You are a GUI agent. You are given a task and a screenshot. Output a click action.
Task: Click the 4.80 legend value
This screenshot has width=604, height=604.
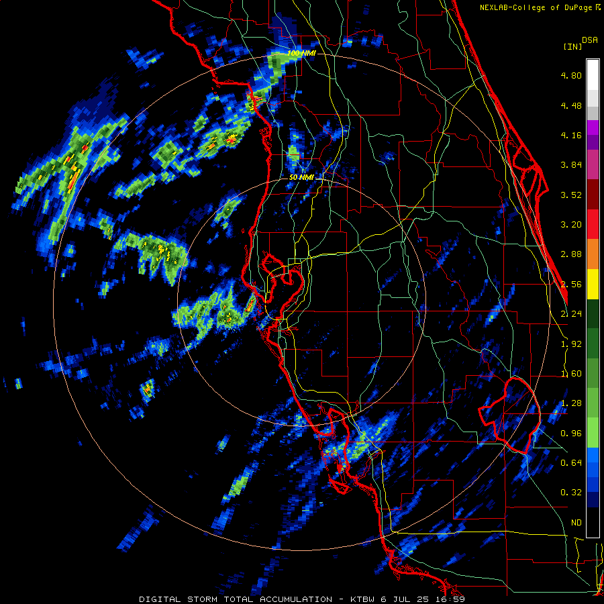[571, 75]
